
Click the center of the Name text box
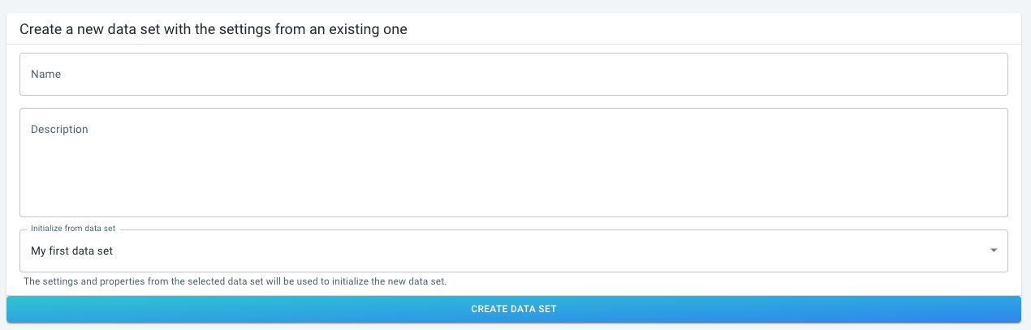click(513, 74)
